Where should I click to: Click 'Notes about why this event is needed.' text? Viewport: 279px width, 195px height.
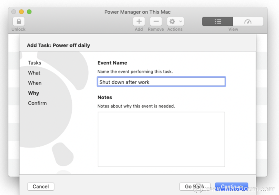[x=136, y=106]
